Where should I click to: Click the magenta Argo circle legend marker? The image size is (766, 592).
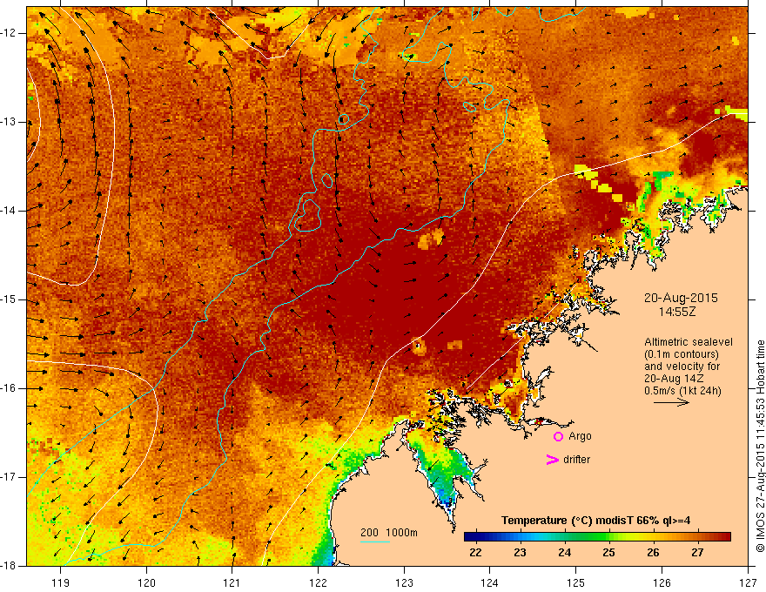point(558,437)
